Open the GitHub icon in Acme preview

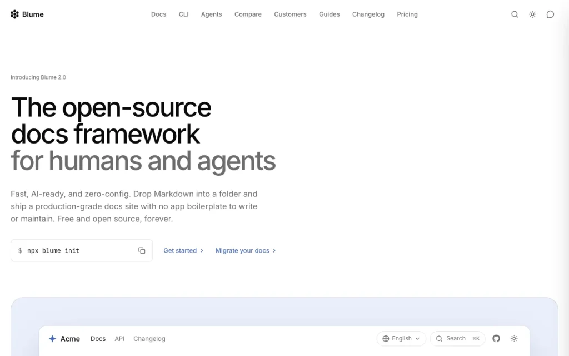pyautogui.click(x=496, y=339)
